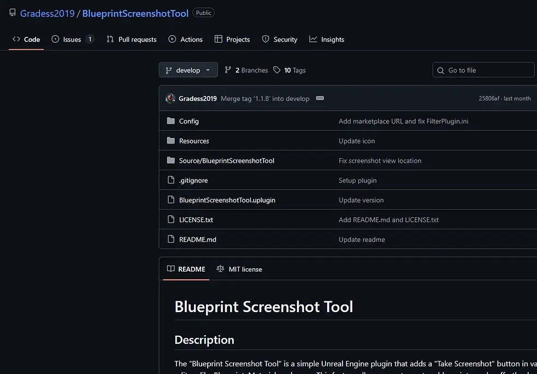Open the Gradess2019 owner profile link
Viewport: 537px width, 374px height.
pos(47,13)
